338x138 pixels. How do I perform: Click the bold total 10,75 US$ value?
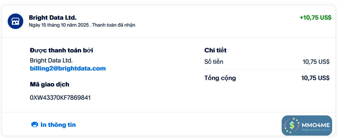[315, 78]
